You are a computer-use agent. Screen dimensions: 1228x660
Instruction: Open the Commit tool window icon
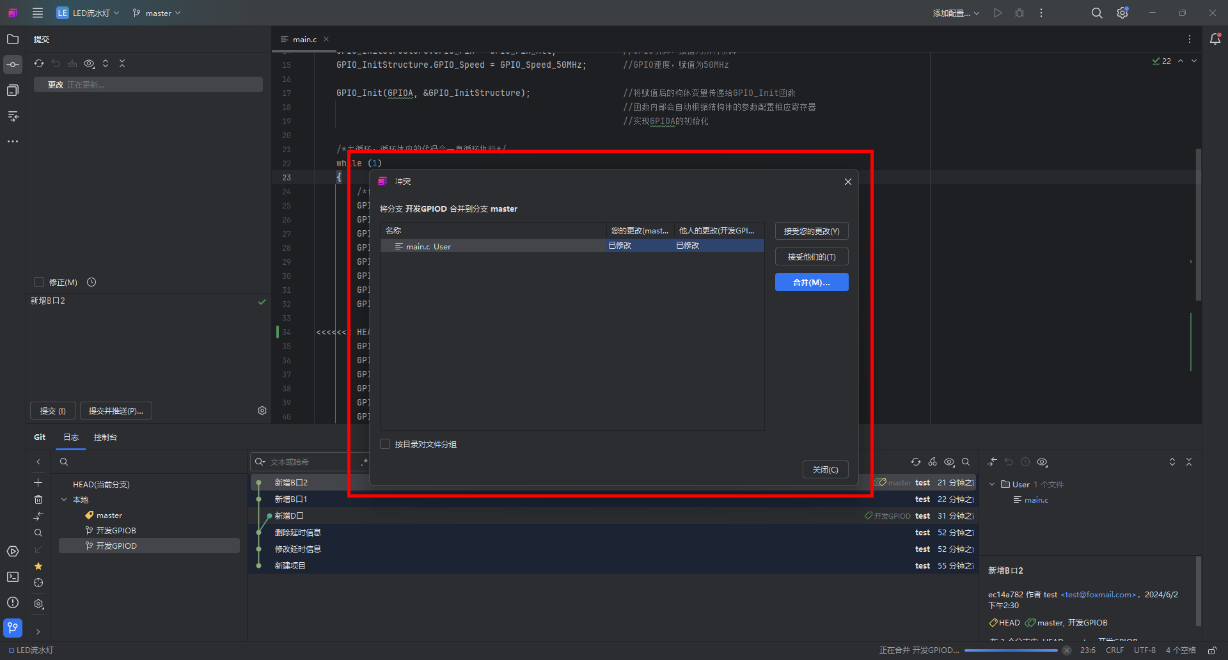pyautogui.click(x=13, y=65)
